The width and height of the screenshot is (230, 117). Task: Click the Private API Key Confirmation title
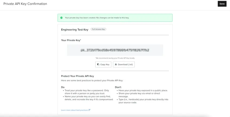[25, 4]
